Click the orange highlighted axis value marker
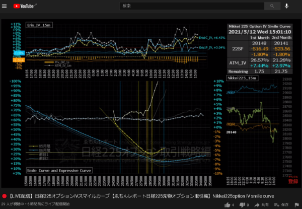 pyautogui.click(x=19, y=60)
